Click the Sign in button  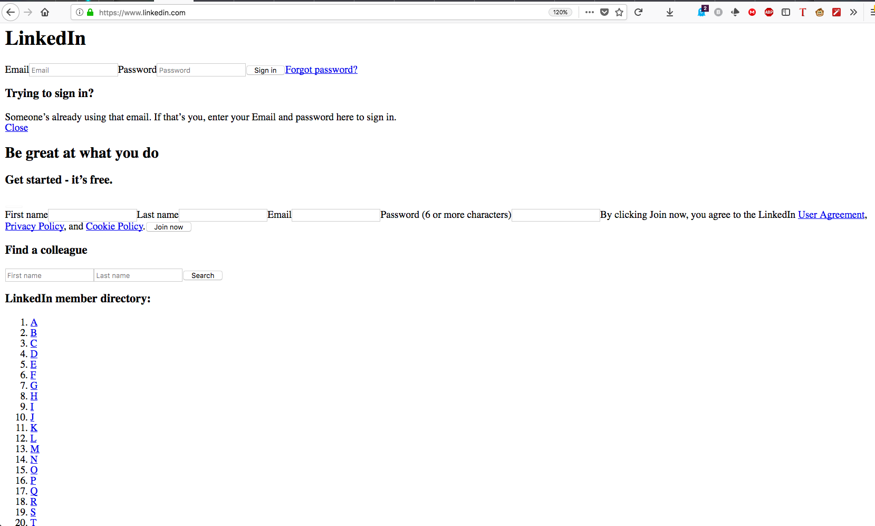[x=265, y=70]
